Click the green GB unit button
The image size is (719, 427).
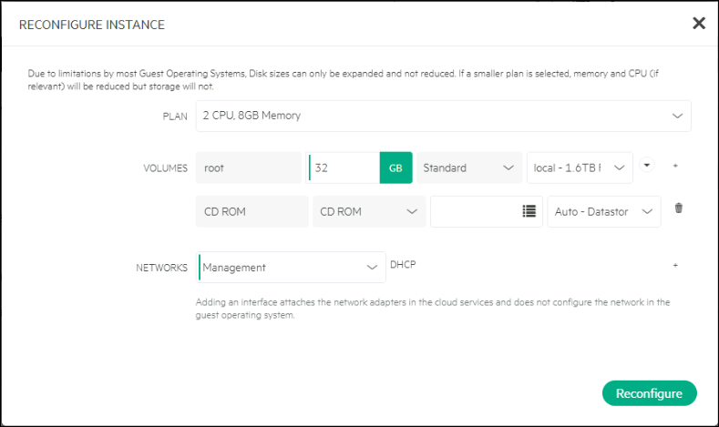tap(395, 168)
